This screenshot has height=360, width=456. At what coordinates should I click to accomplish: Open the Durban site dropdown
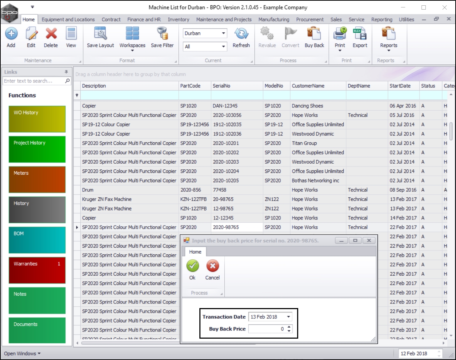(x=223, y=33)
